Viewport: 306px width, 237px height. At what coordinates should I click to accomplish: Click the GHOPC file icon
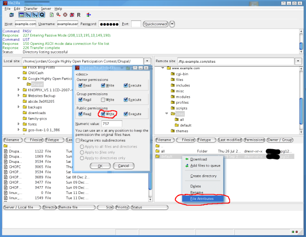pyautogui.click(x=6, y=167)
